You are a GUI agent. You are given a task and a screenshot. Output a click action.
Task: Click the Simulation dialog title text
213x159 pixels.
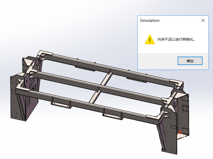point(150,21)
